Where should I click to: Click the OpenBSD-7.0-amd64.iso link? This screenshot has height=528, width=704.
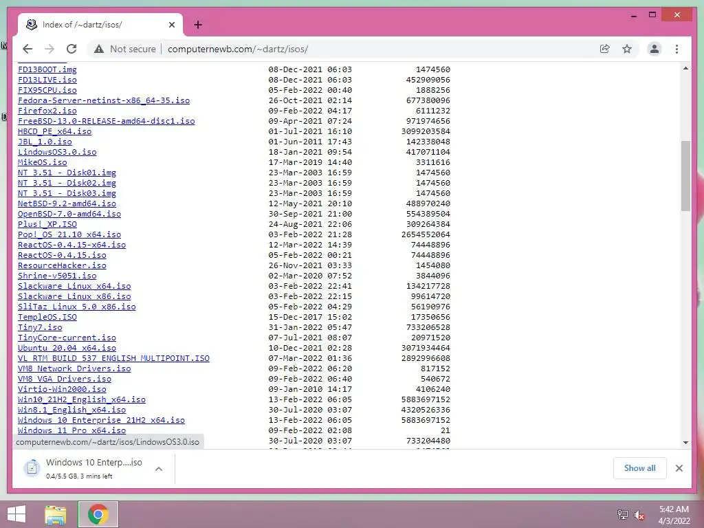pyautogui.click(x=69, y=214)
